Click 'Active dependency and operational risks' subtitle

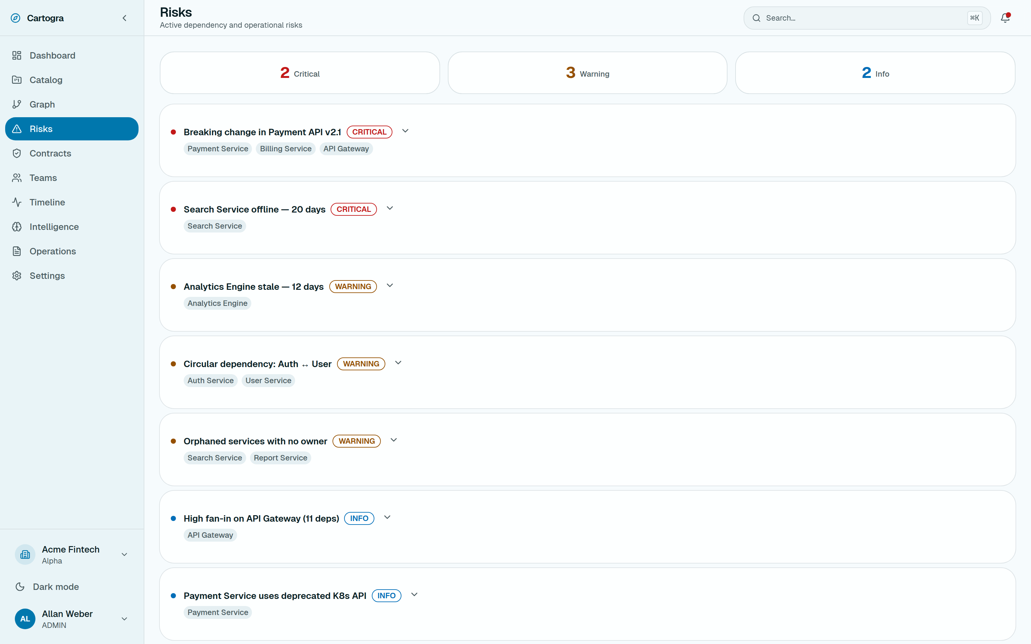pos(231,25)
